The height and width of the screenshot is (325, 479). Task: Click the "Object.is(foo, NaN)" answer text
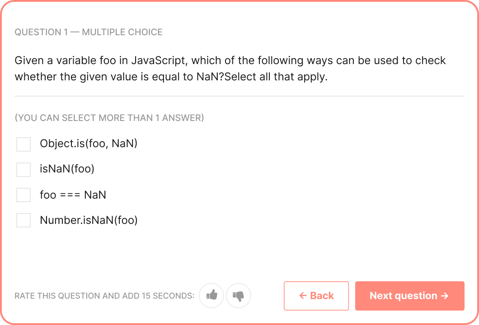89,144
